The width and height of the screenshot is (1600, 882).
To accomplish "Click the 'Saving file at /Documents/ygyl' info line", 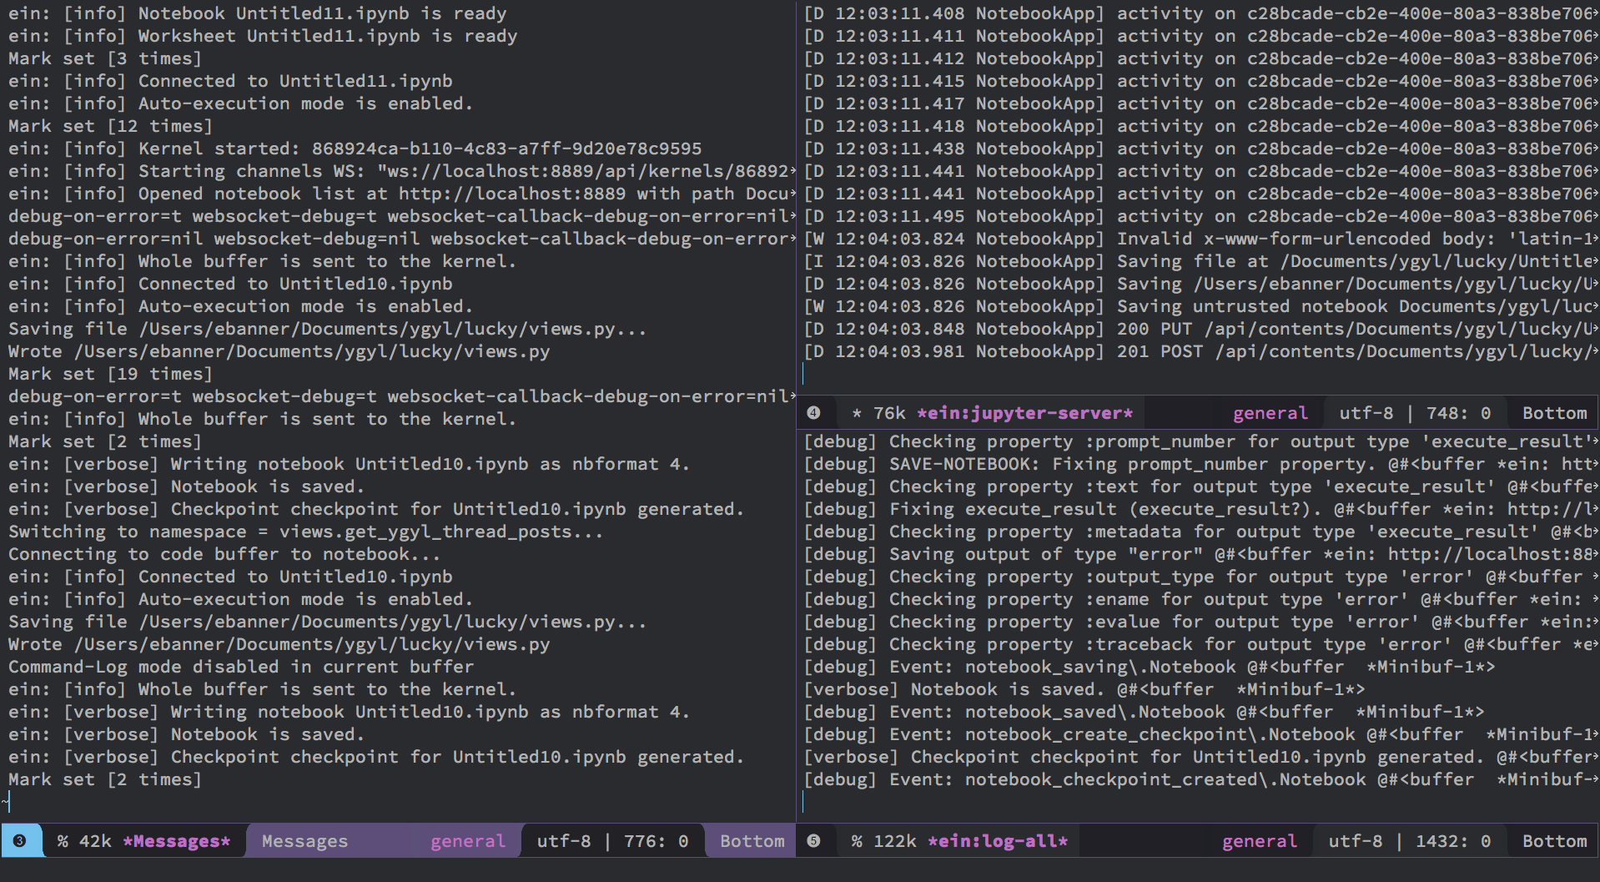I will pos(1201,261).
